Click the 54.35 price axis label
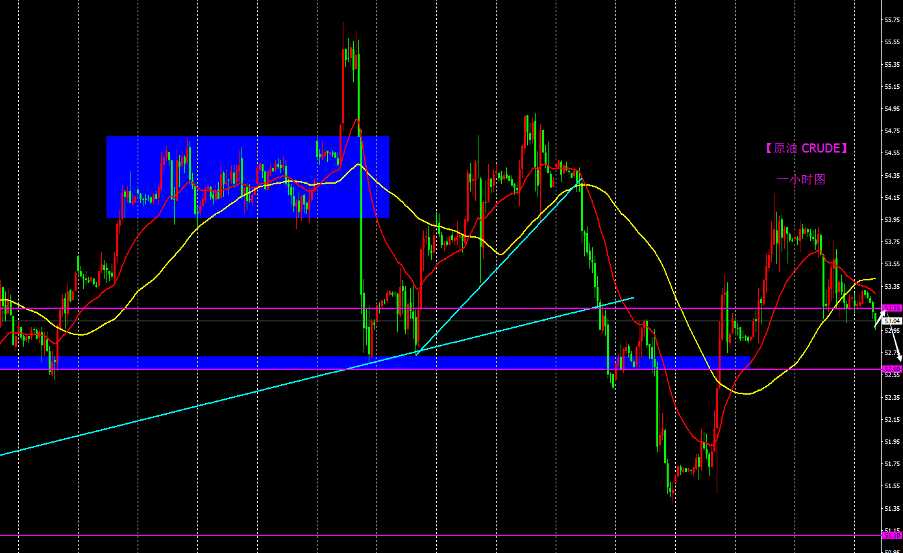This screenshot has height=553, width=903. (x=892, y=176)
